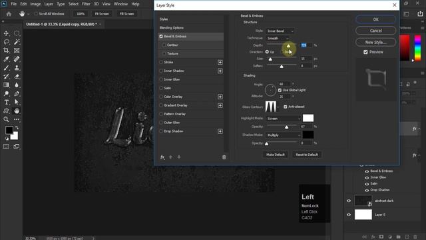Click the Home icon in options bar
The height and width of the screenshot is (240, 426).
click(x=9, y=14)
